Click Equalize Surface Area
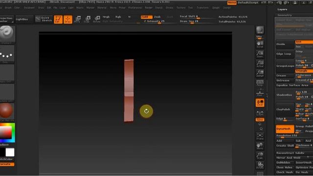313x176 pixels. 294,85
